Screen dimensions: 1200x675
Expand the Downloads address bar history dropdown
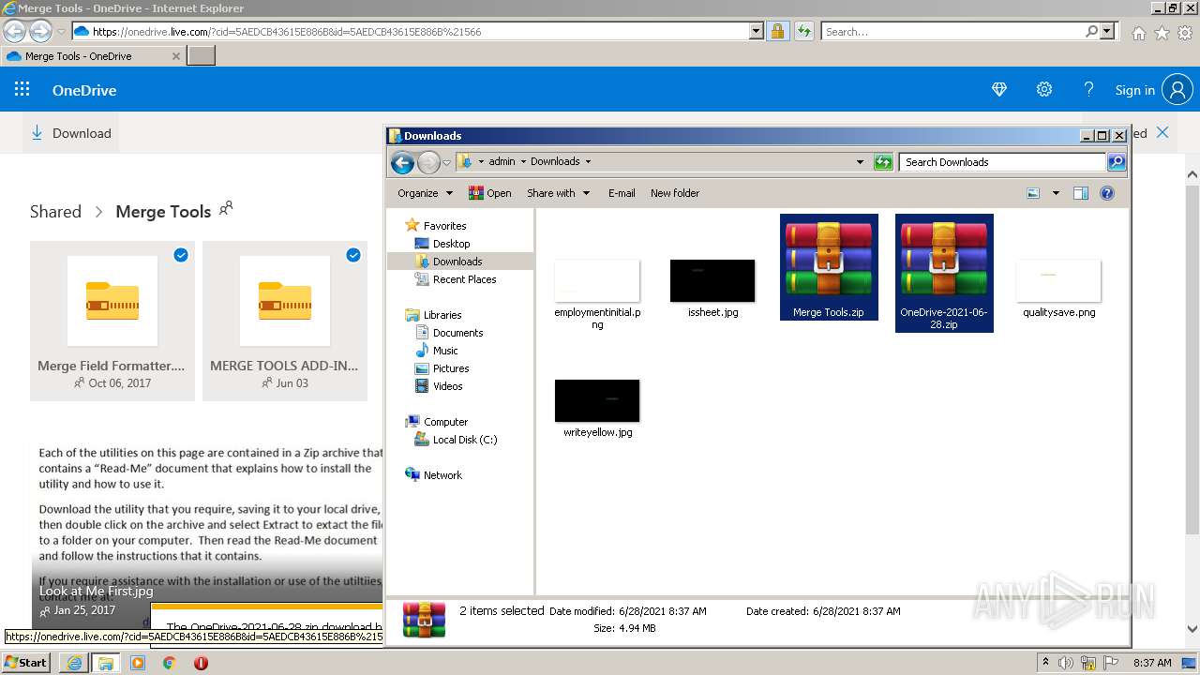(x=860, y=162)
